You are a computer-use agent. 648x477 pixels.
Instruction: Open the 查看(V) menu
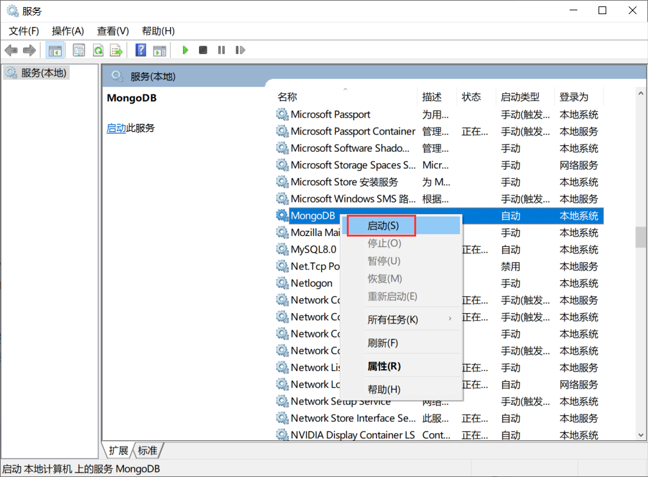(x=113, y=31)
